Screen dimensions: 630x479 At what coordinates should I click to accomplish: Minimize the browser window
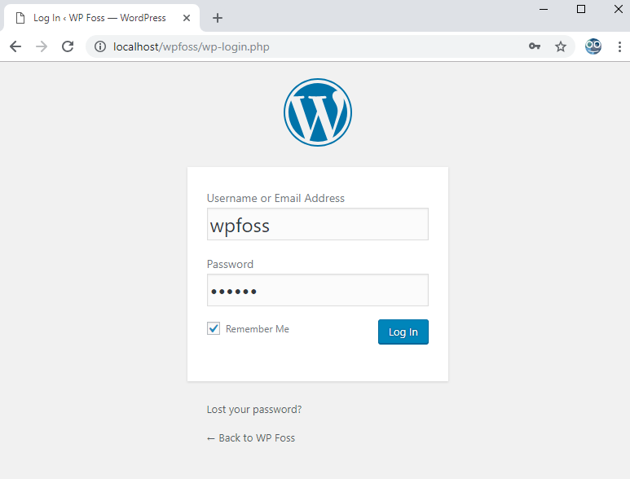click(x=544, y=9)
